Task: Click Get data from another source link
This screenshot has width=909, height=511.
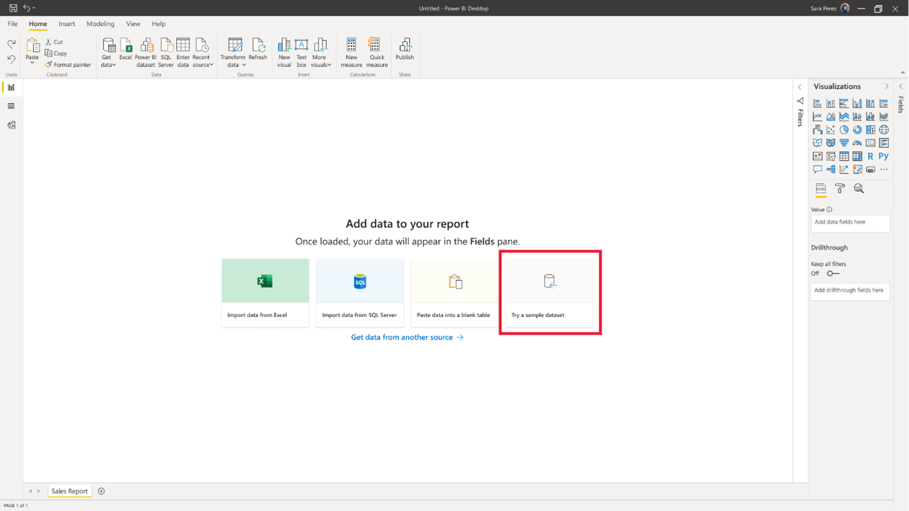Action: pos(407,337)
